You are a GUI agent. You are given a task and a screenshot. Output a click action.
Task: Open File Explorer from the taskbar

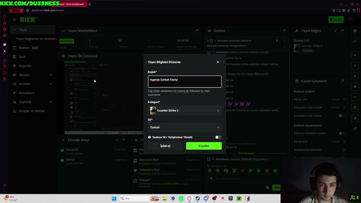point(165,198)
